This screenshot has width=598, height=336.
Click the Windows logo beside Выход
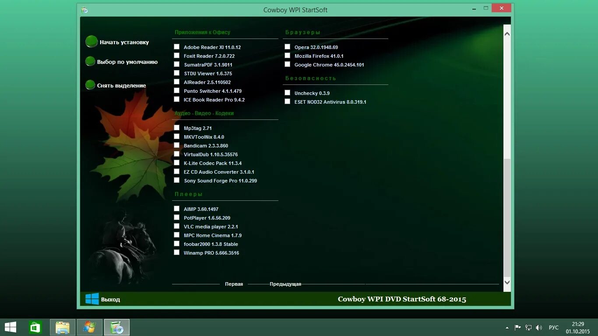(92, 299)
